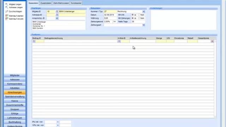Image resolution: width=226 pixels, height=127 pixels.
Task: Select Ja for Mit USt
Action: [133, 15]
